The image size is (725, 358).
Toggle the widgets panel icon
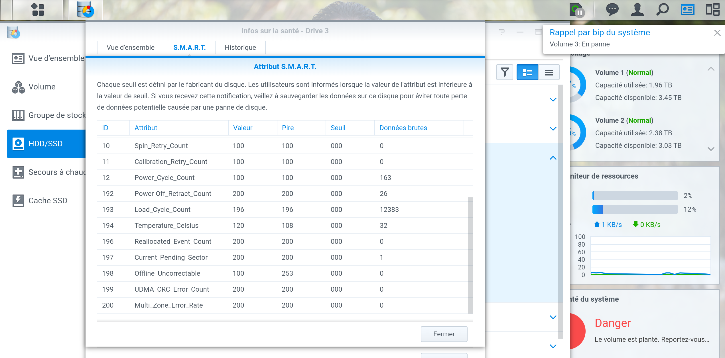click(687, 10)
